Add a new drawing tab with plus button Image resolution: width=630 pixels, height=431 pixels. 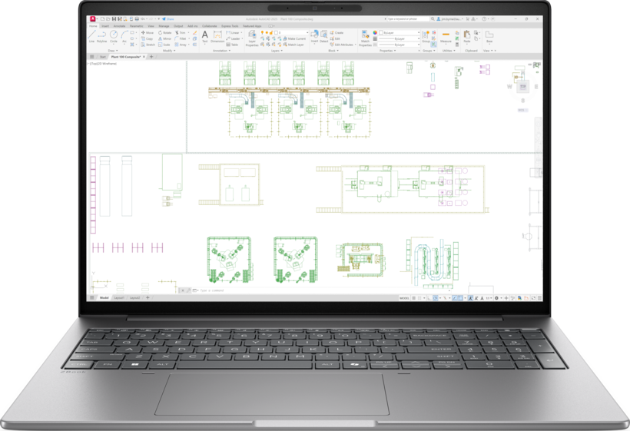tap(151, 57)
